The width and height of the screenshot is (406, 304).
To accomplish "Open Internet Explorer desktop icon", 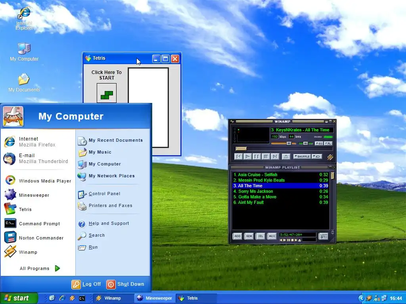I will pos(24,19).
